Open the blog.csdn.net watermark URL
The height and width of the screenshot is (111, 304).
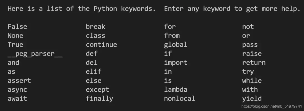271,106
